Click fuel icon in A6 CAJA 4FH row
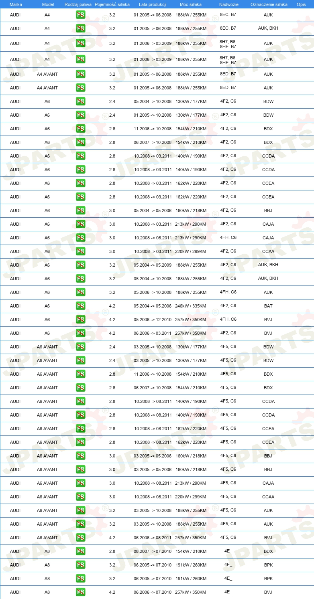The width and height of the screenshot is (314, 599). pos(80,238)
